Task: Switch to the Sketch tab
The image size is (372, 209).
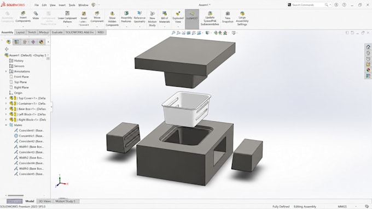Action: pos(32,32)
